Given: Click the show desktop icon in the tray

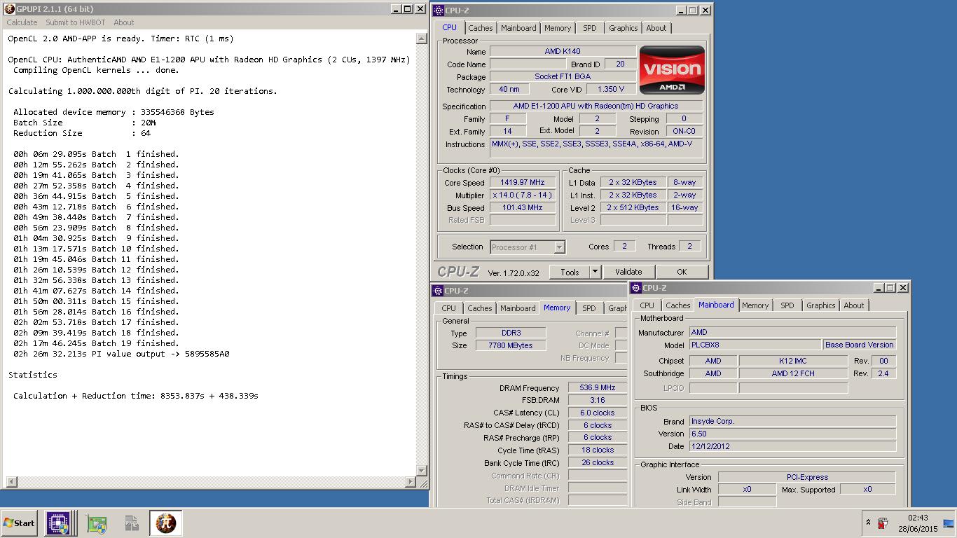Looking at the screenshot, I should 949,523.
